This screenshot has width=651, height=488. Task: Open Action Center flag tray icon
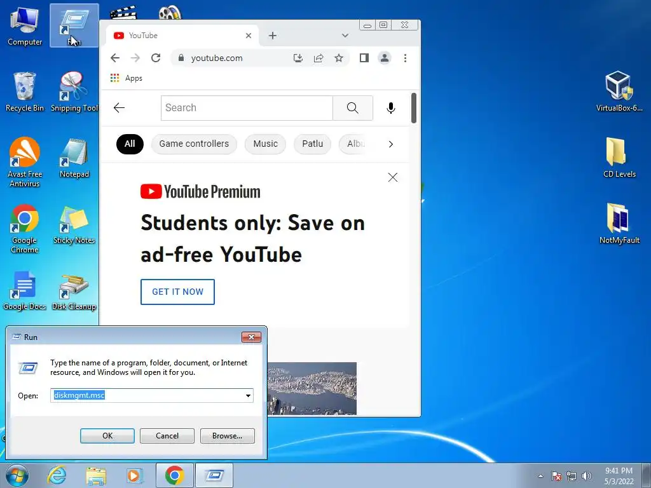[x=556, y=476]
